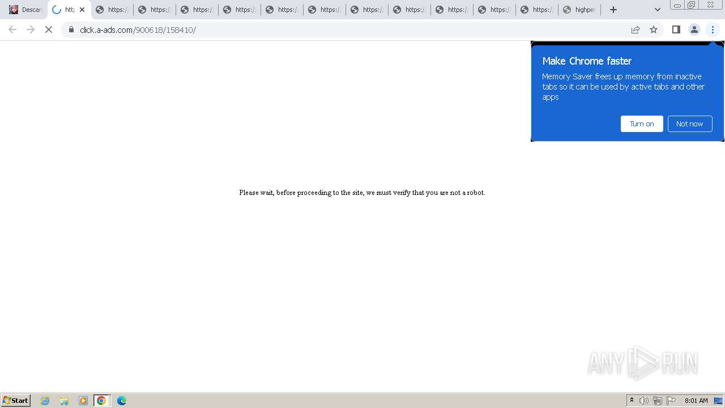Dismiss with the Not now button

pos(689,124)
